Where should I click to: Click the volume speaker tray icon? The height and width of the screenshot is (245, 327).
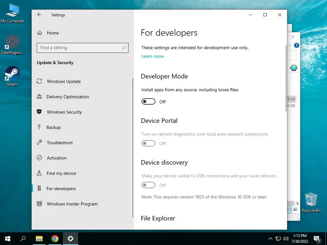point(286,239)
